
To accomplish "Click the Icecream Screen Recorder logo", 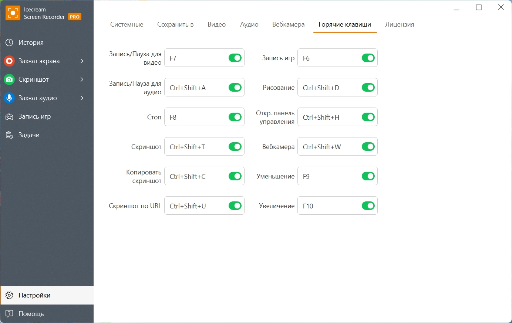I will click(x=13, y=13).
